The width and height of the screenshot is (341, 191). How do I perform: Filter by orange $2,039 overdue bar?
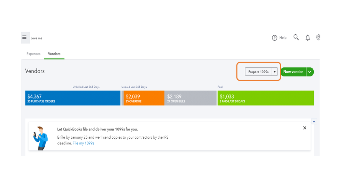(x=143, y=98)
